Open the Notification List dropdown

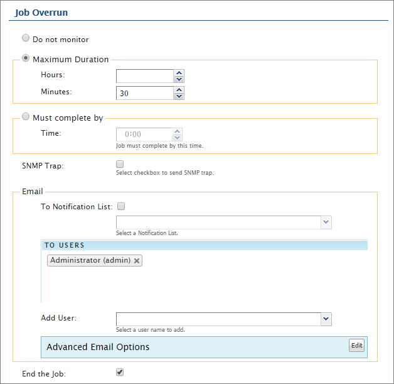coord(326,222)
